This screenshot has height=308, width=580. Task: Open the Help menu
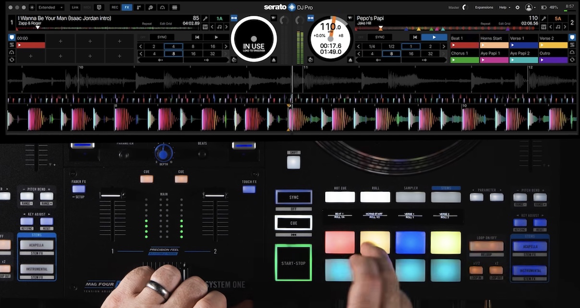click(x=504, y=7)
